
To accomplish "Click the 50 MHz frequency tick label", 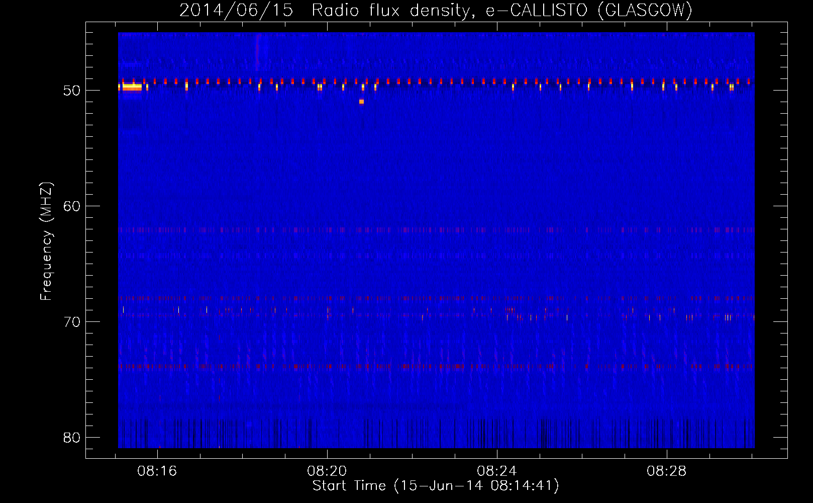I will point(72,91).
